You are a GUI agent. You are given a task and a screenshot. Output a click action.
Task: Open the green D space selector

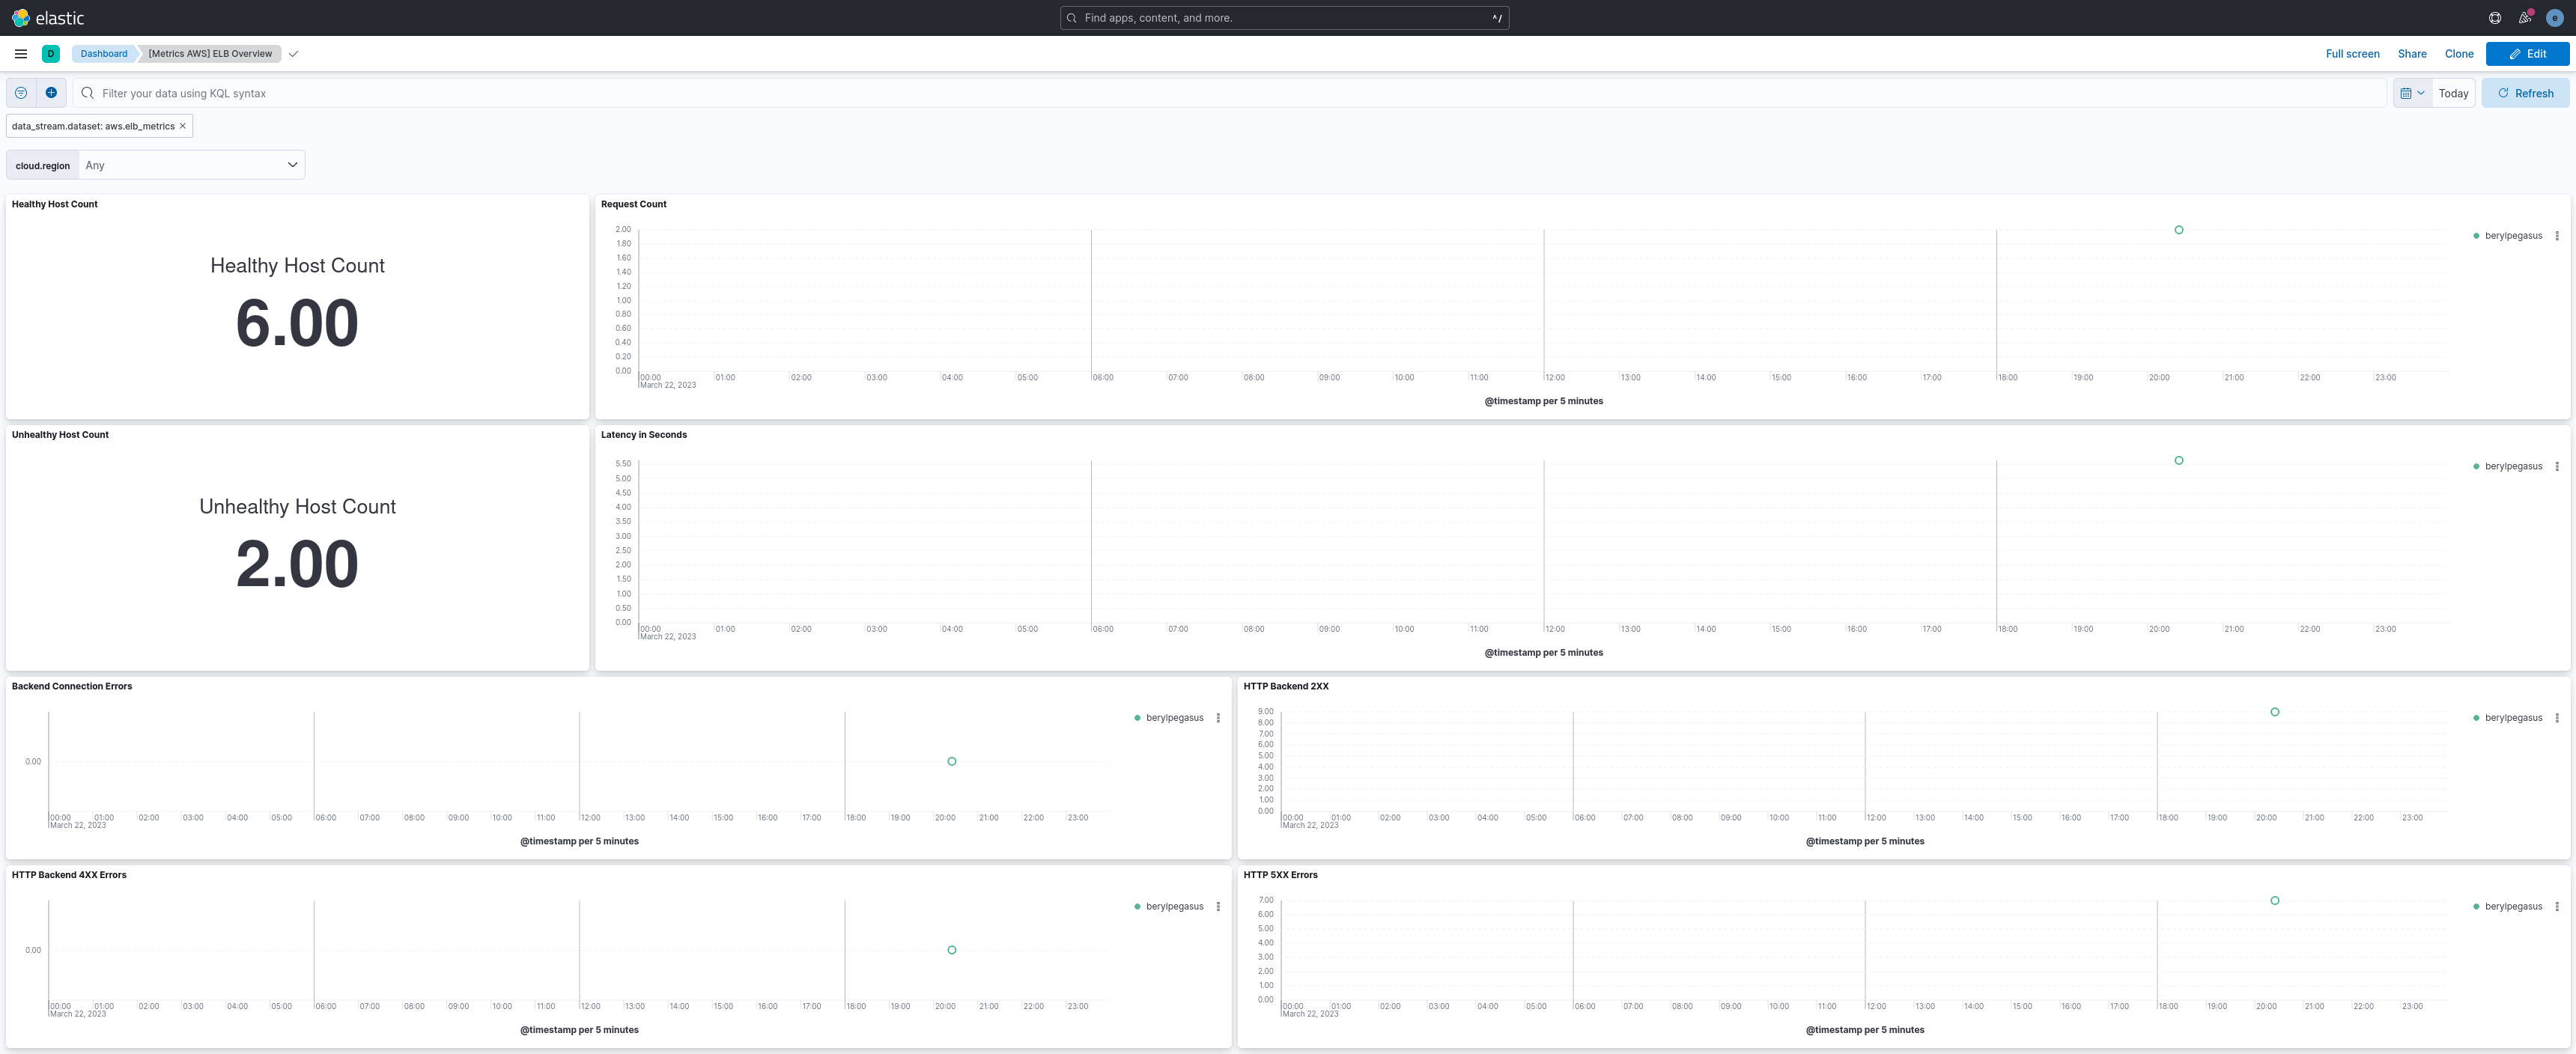[51, 54]
